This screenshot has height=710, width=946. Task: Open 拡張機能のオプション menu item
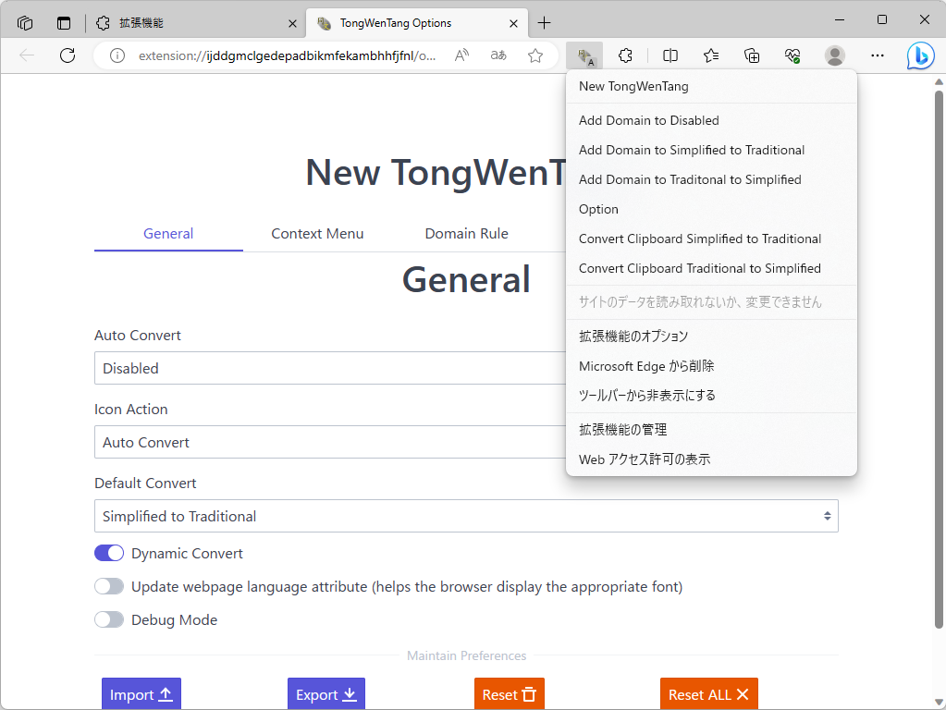[711, 336]
